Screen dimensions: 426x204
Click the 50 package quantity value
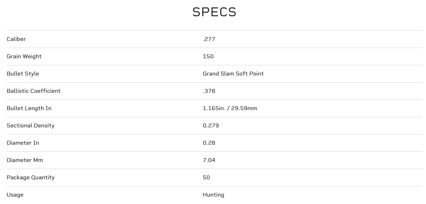point(206,178)
